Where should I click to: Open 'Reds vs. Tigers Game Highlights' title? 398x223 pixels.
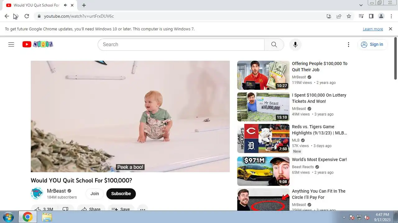pos(319,130)
